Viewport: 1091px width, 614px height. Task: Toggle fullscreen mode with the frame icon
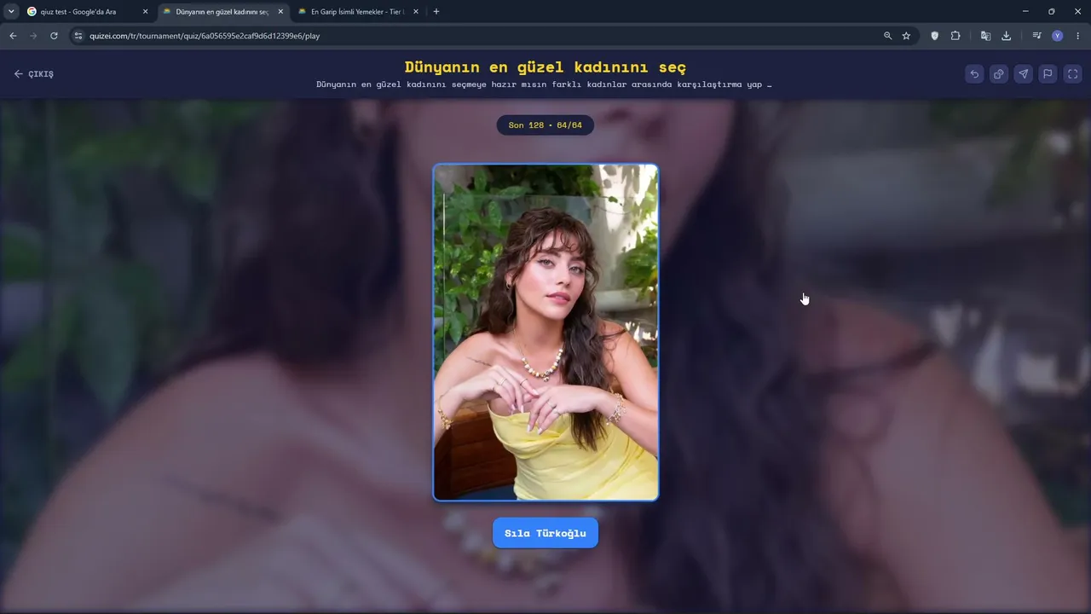click(1073, 74)
